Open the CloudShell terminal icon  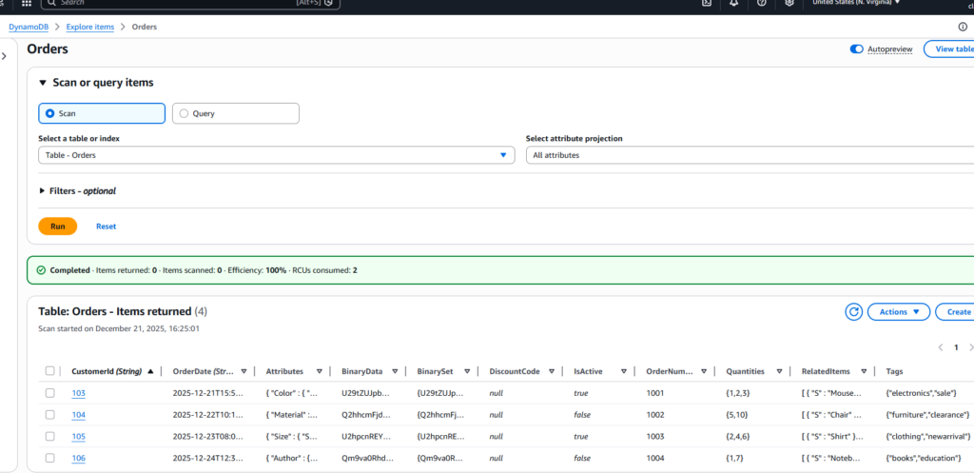click(x=707, y=3)
